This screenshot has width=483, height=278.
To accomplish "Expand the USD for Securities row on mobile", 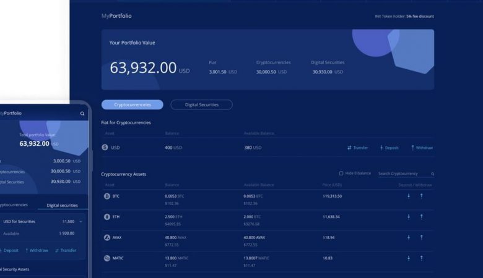I will [80, 222].
